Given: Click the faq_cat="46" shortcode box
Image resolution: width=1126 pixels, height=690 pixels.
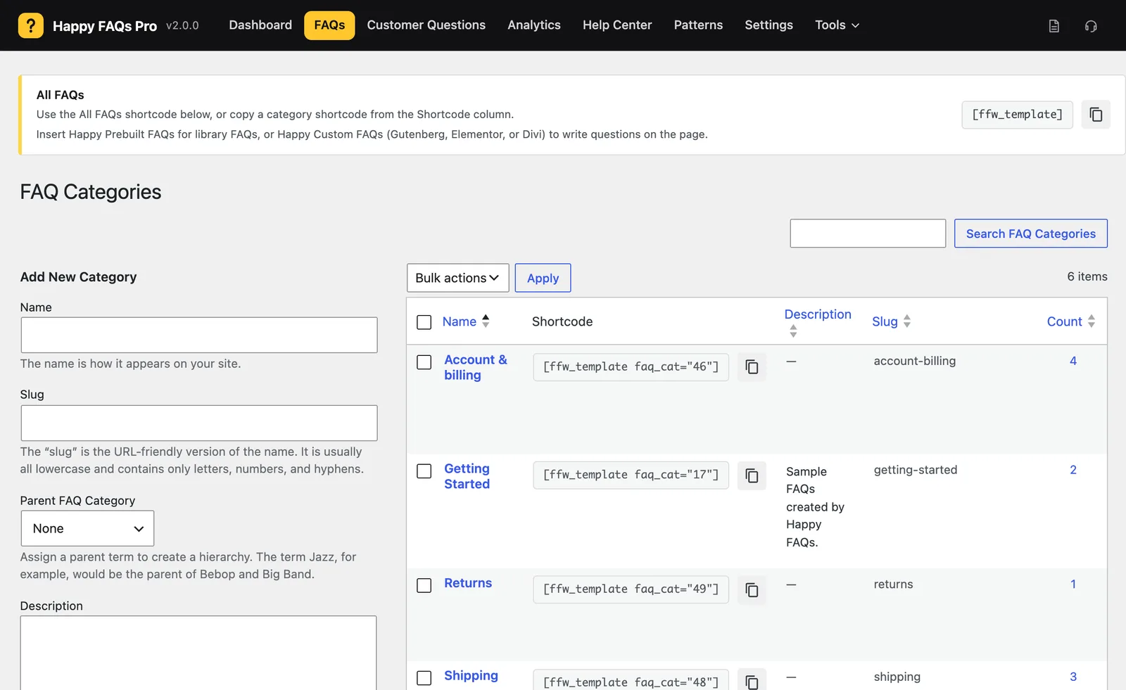Looking at the screenshot, I should [631, 367].
